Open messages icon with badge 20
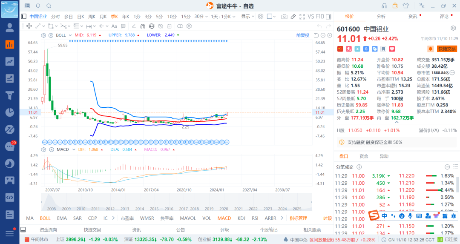The width and height of the screenshot is (460, 244). (x=10, y=146)
